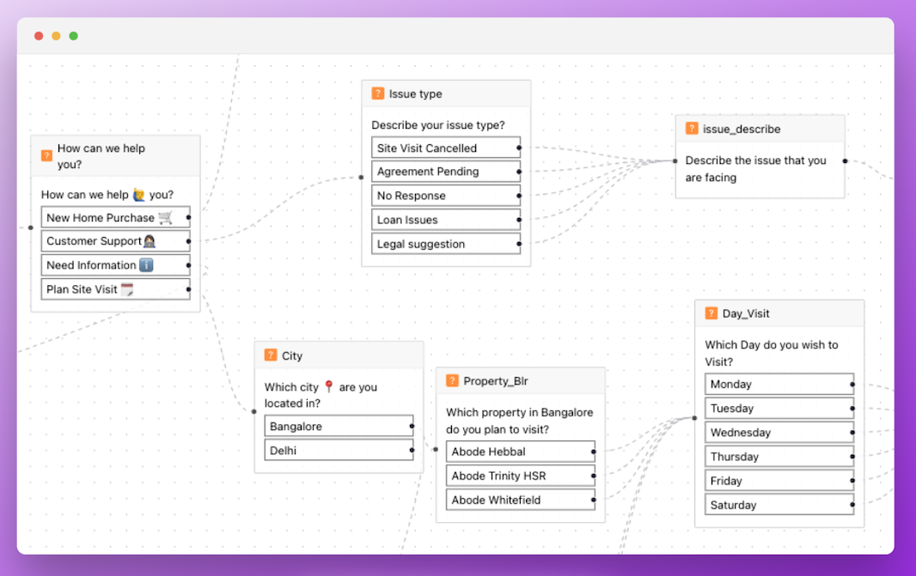
Task: Click the output port beside Saturday
Action: pos(854,505)
